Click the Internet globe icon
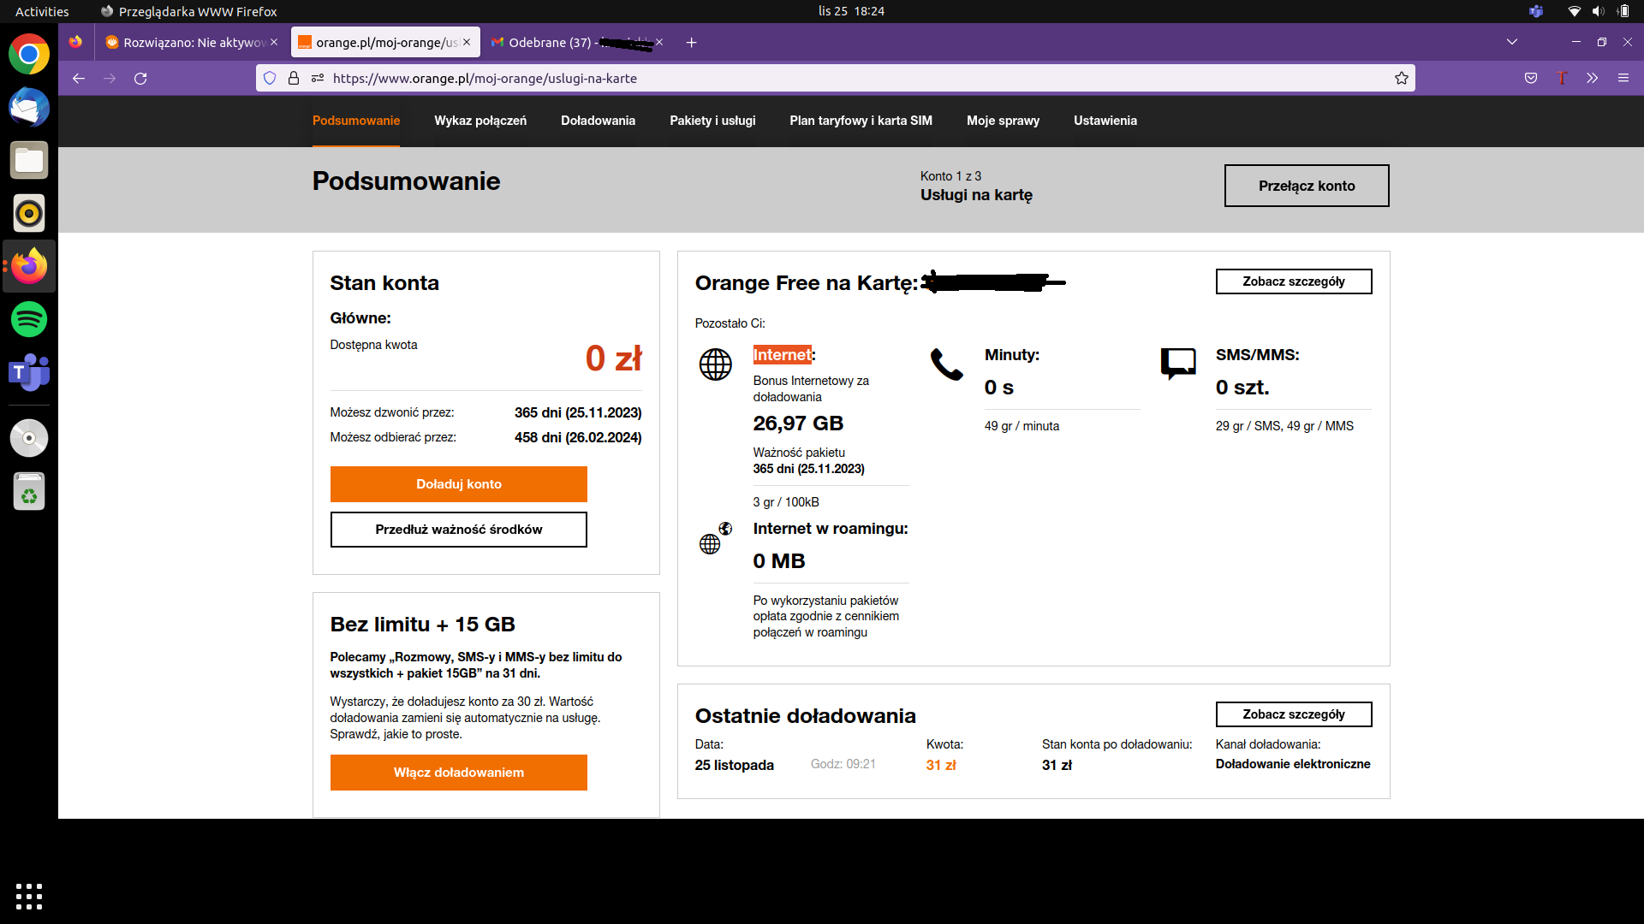Screen dimensions: 1644x924 tap(715, 364)
